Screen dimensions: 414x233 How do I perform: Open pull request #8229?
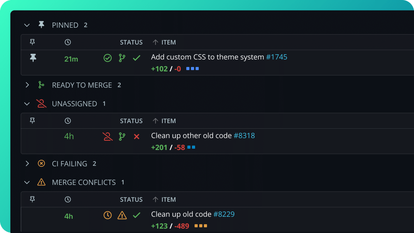(224, 214)
